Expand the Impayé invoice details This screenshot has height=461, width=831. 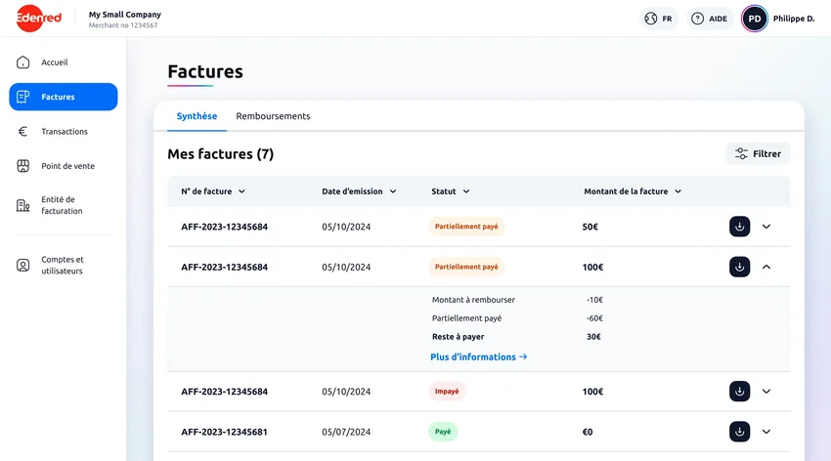(766, 391)
